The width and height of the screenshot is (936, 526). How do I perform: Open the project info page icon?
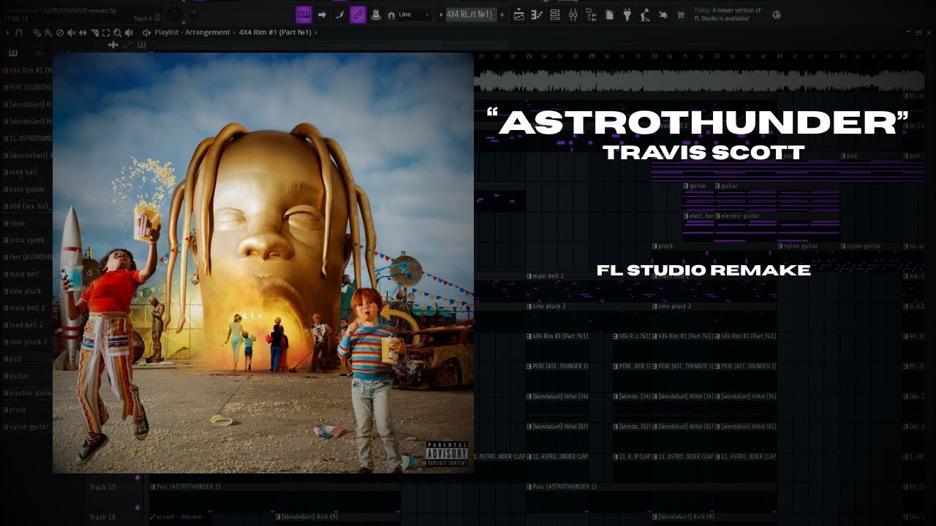[x=609, y=15]
